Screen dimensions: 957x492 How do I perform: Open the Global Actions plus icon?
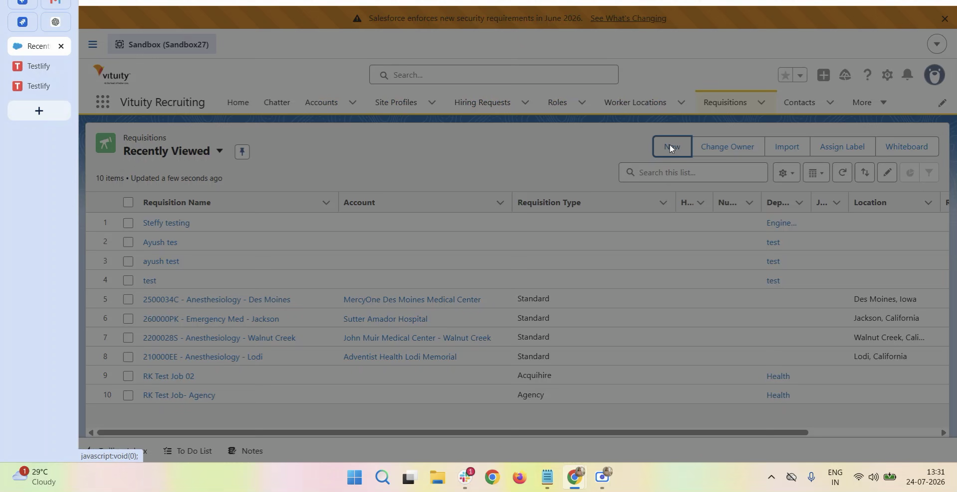[x=823, y=75]
